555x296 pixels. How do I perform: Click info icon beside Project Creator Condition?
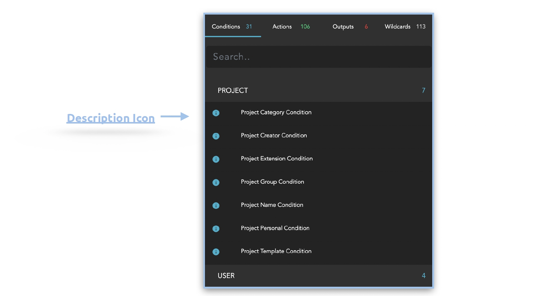[x=216, y=136]
